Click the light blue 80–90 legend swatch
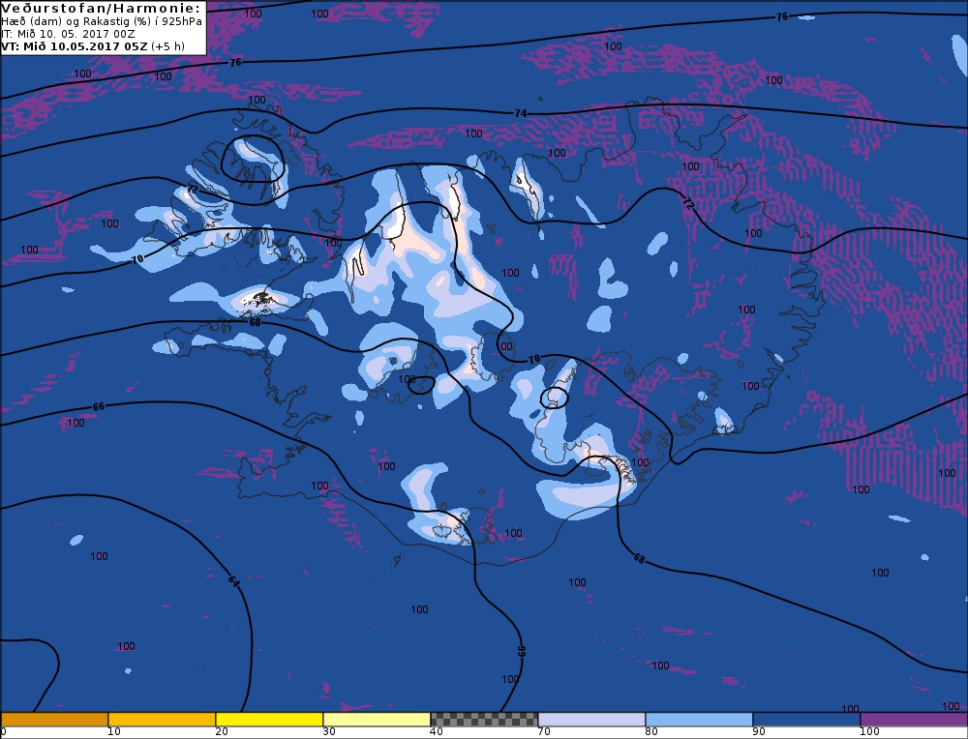Image resolution: width=968 pixels, height=739 pixels. pyautogui.click(x=699, y=720)
